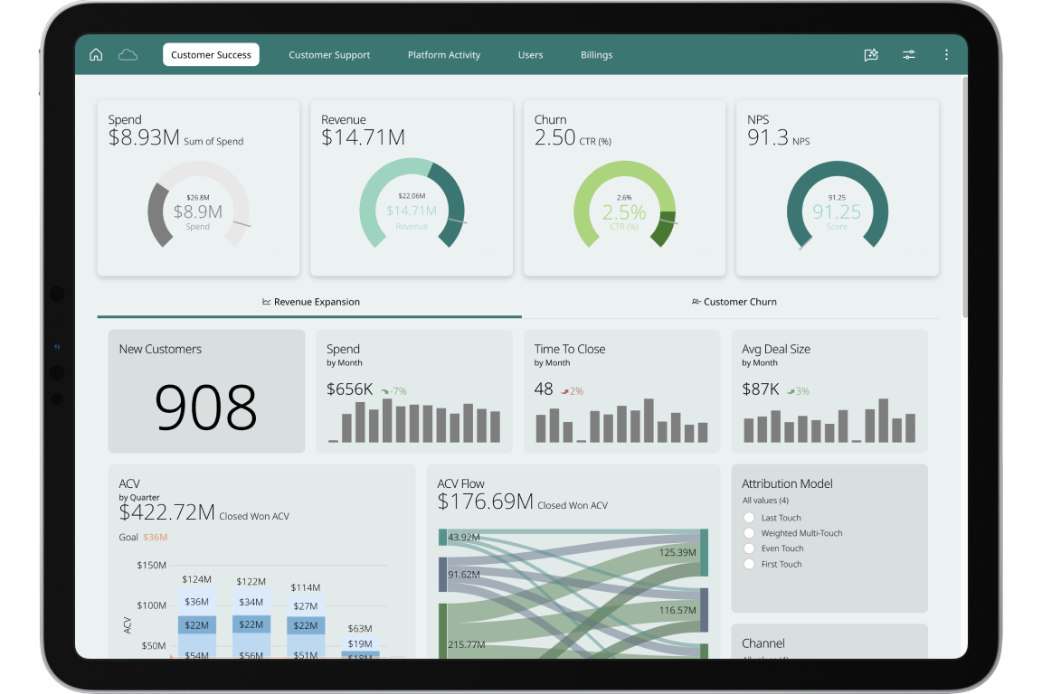The image size is (1042, 694).
Task: Click the NPS gauge showing 91.25
Action: coord(838,208)
